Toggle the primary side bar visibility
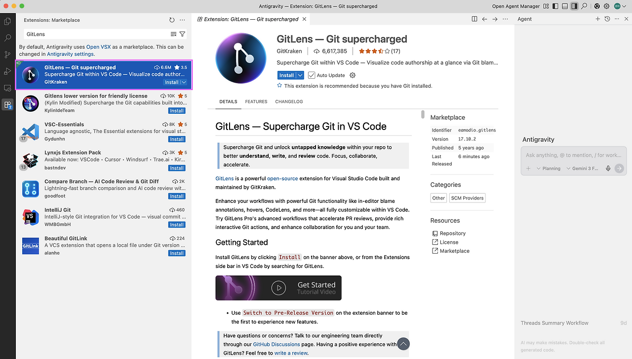The width and height of the screenshot is (632, 359). pos(555,6)
